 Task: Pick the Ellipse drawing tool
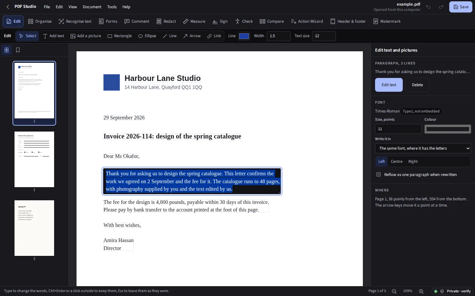point(147,36)
